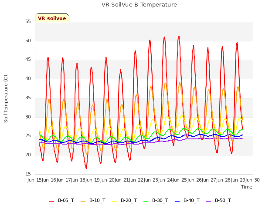Select the B-50_T legend entry

point(218,201)
